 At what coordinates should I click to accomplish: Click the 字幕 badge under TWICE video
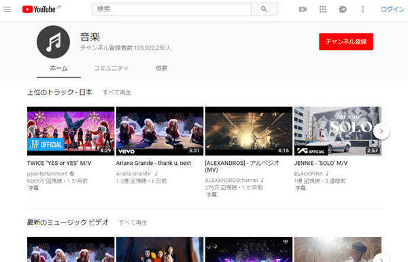(x=33, y=188)
